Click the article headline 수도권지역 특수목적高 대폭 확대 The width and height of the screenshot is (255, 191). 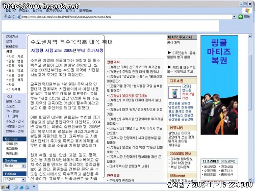(x=72, y=42)
